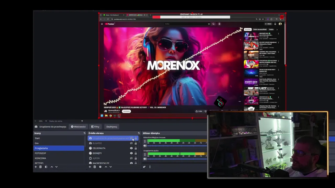Open Mikrofon/Wejście liniowe options dots

coord(145,141)
